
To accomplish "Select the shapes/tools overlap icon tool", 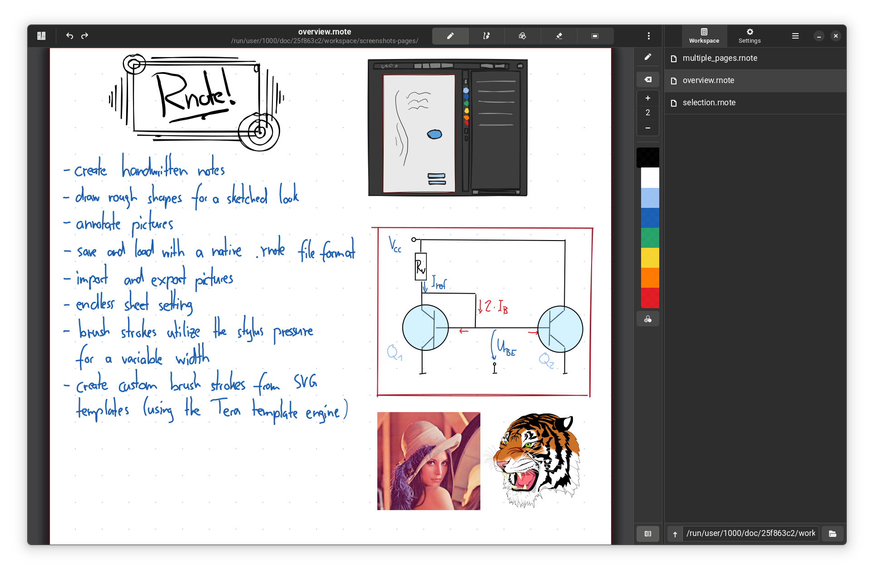I will coord(523,36).
